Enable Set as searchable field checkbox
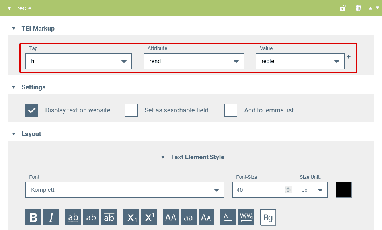This screenshot has width=382, height=230. point(131,110)
